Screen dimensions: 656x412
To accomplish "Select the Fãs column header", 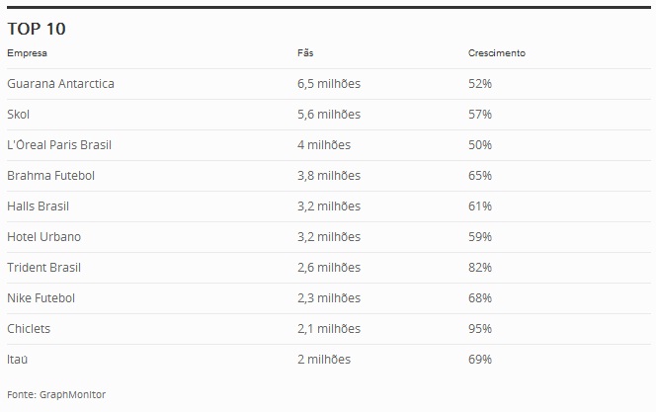I will 305,52.
